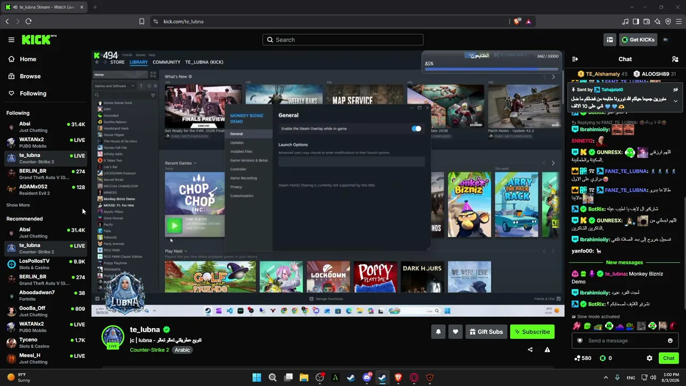
Task: Report the stream with the warning icon
Action: pos(547,350)
